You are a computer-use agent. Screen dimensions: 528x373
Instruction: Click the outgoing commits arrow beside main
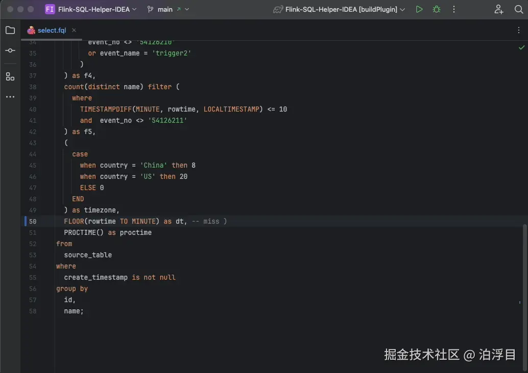[x=179, y=9]
